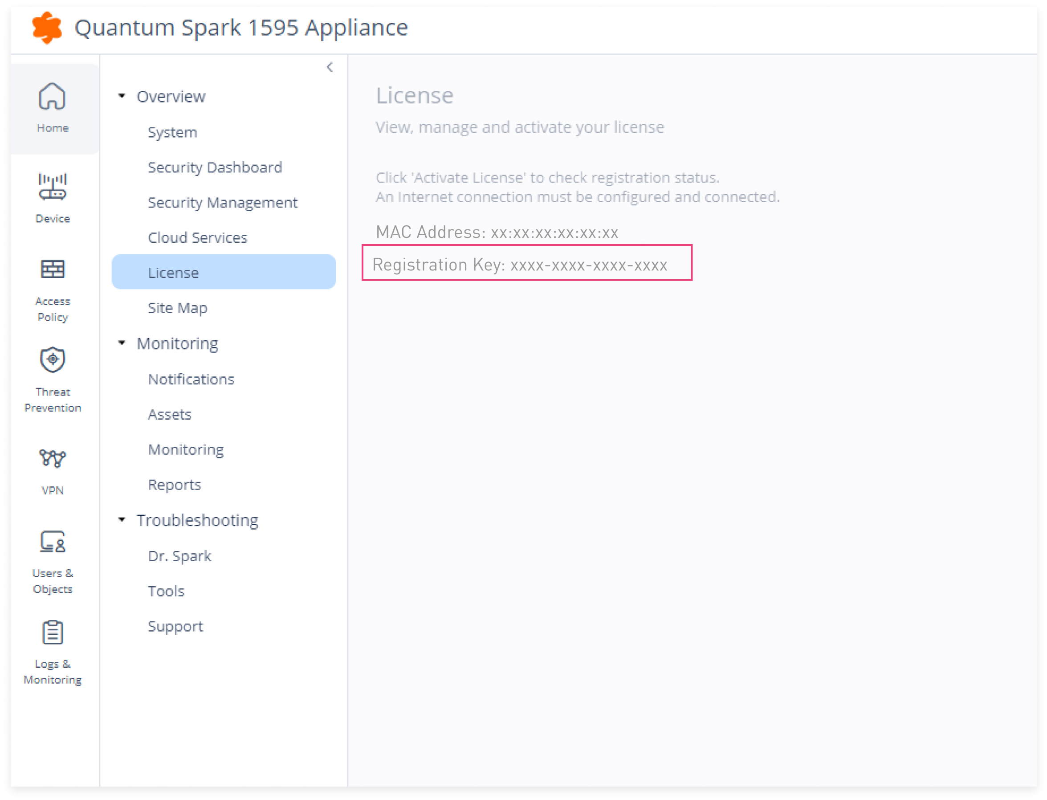The width and height of the screenshot is (1047, 800).
Task: Select the License menu item
Action: (x=223, y=272)
